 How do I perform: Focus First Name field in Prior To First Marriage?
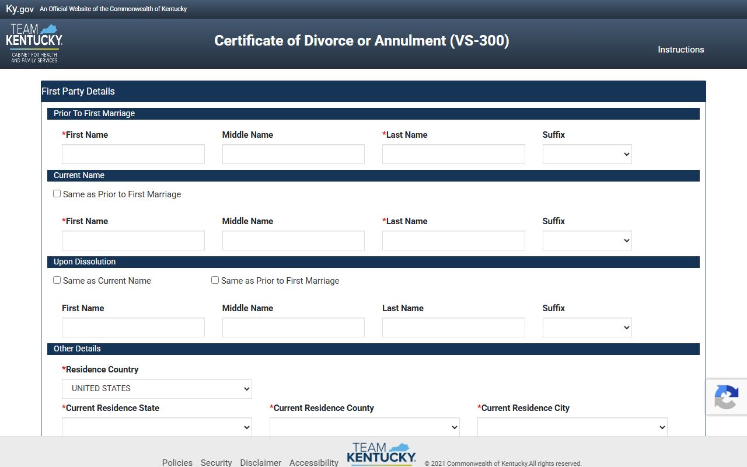point(133,154)
